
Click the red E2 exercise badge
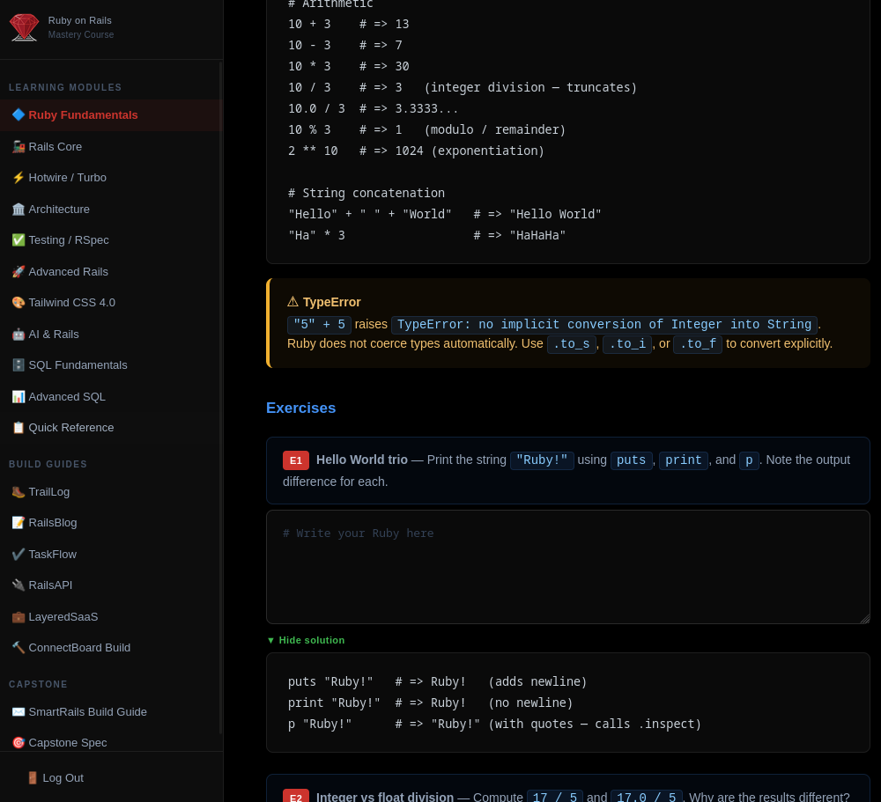[x=295, y=796]
